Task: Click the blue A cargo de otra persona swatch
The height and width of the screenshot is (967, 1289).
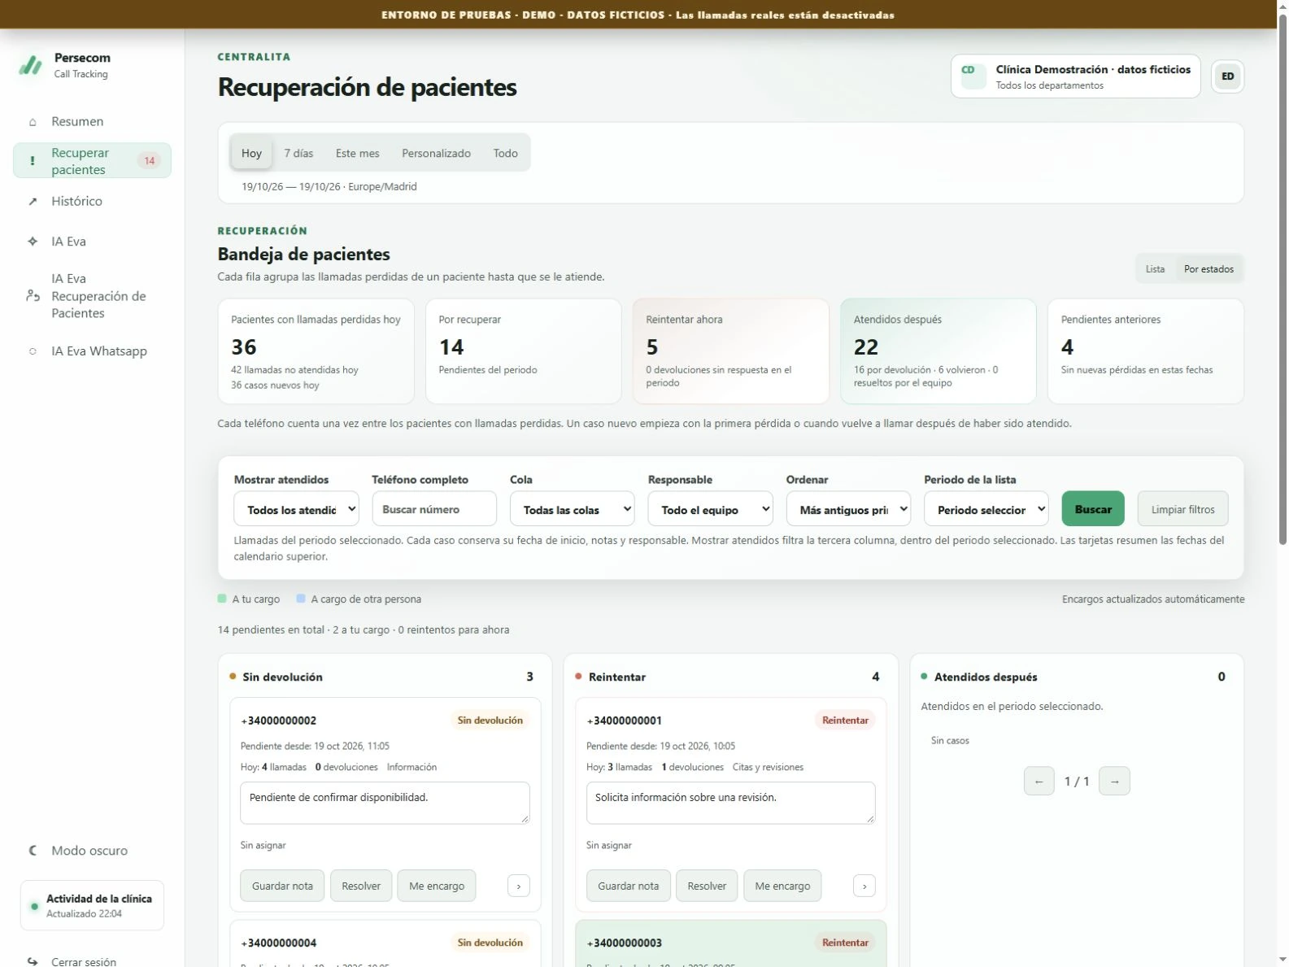Action: pos(301,599)
